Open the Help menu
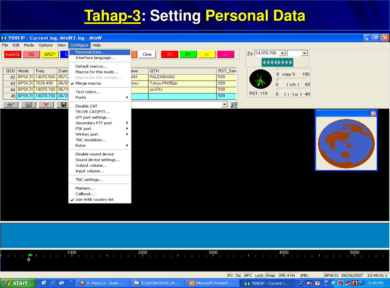This screenshot has height=288, width=390. pyautogui.click(x=96, y=45)
